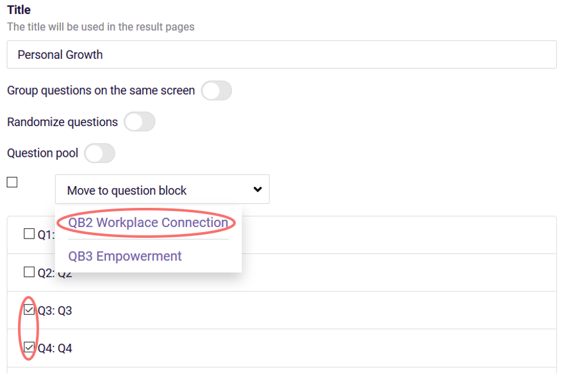Check the Q2 question checkbox
This screenshot has height=376, width=564.
pyautogui.click(x=28, y=271)
